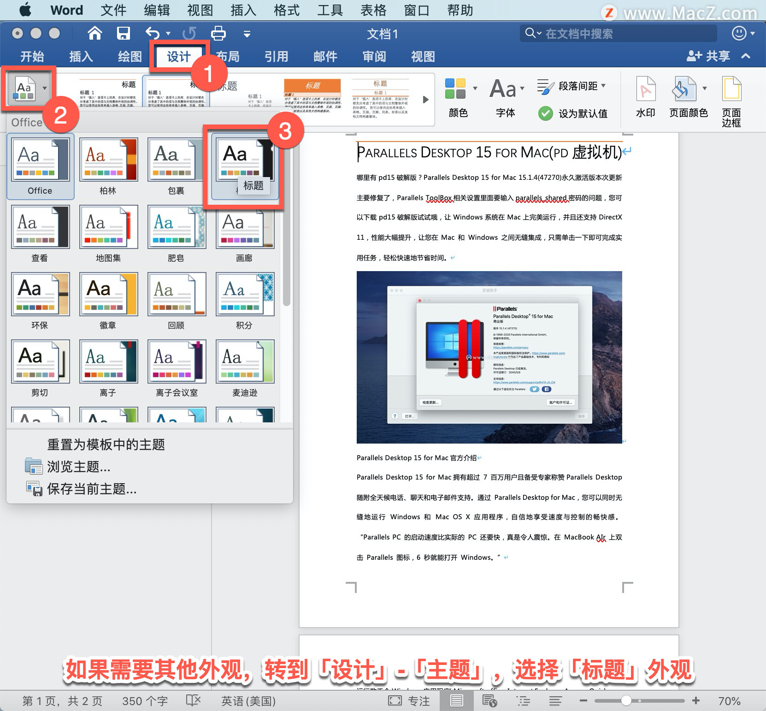Click the Print icon
Screen dimensions: 766x711
(218, 33)
